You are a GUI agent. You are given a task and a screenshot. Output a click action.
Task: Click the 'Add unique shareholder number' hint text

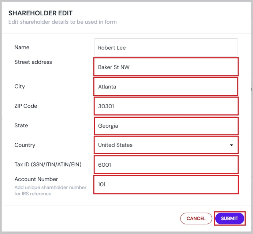pyautogui.click(x=51, y=190)
